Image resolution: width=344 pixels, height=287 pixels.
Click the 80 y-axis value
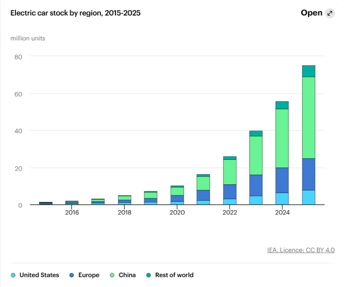tap(18, 57)
